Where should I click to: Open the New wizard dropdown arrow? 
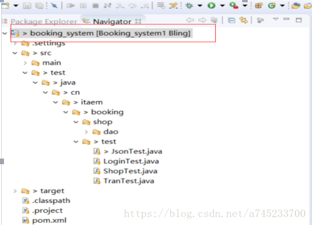[x=16, y=6]
